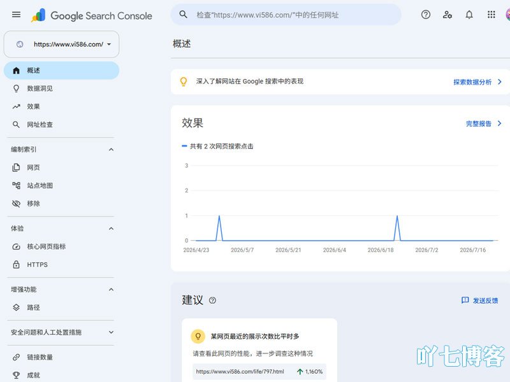Screen dimensions: 510x382
Task: Open the help question mark icon
Action: pyautogui.click(x=425, y=15)
